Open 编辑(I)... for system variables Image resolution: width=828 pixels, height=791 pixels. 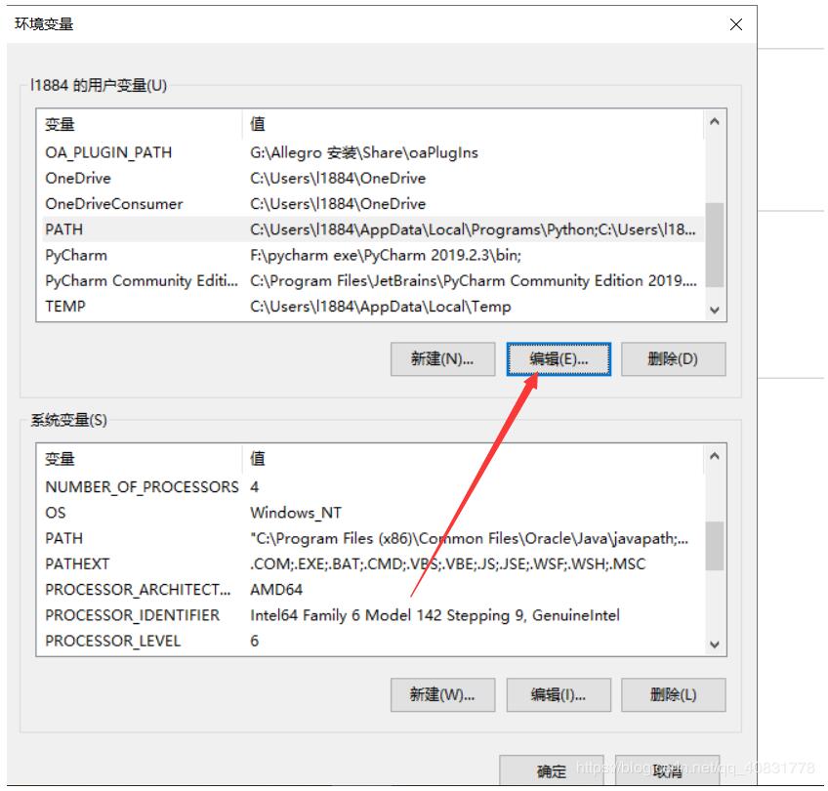pos(559,695)
